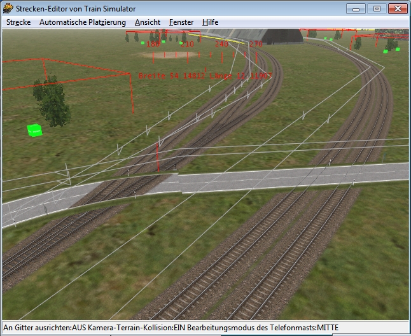Open the Strecke menu
The height and width of the screenshot is (336, 411).
click(x=18, y=22)
